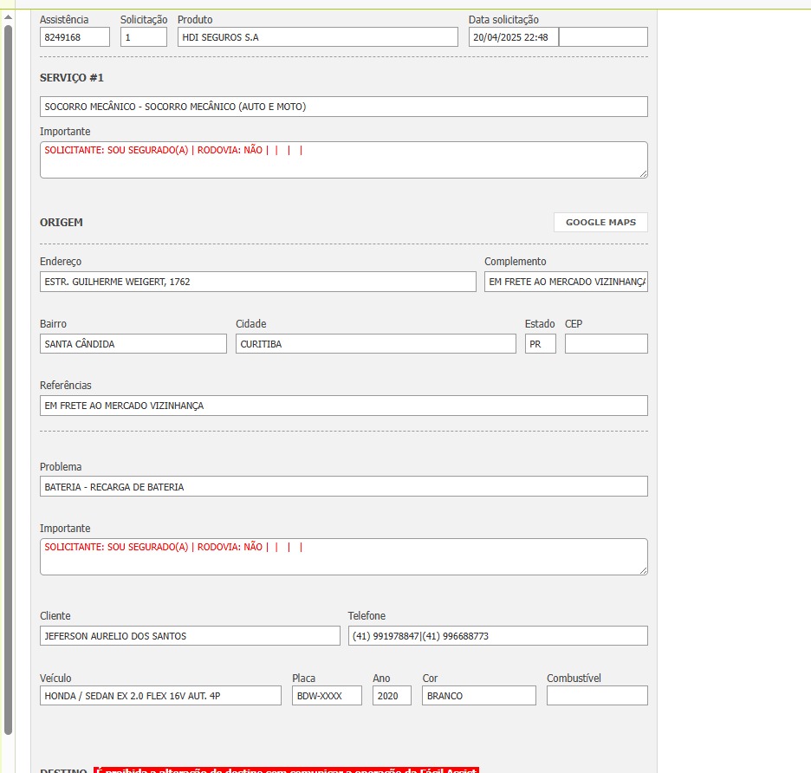Click the Assistência field with 8249168

click(75, 37)
